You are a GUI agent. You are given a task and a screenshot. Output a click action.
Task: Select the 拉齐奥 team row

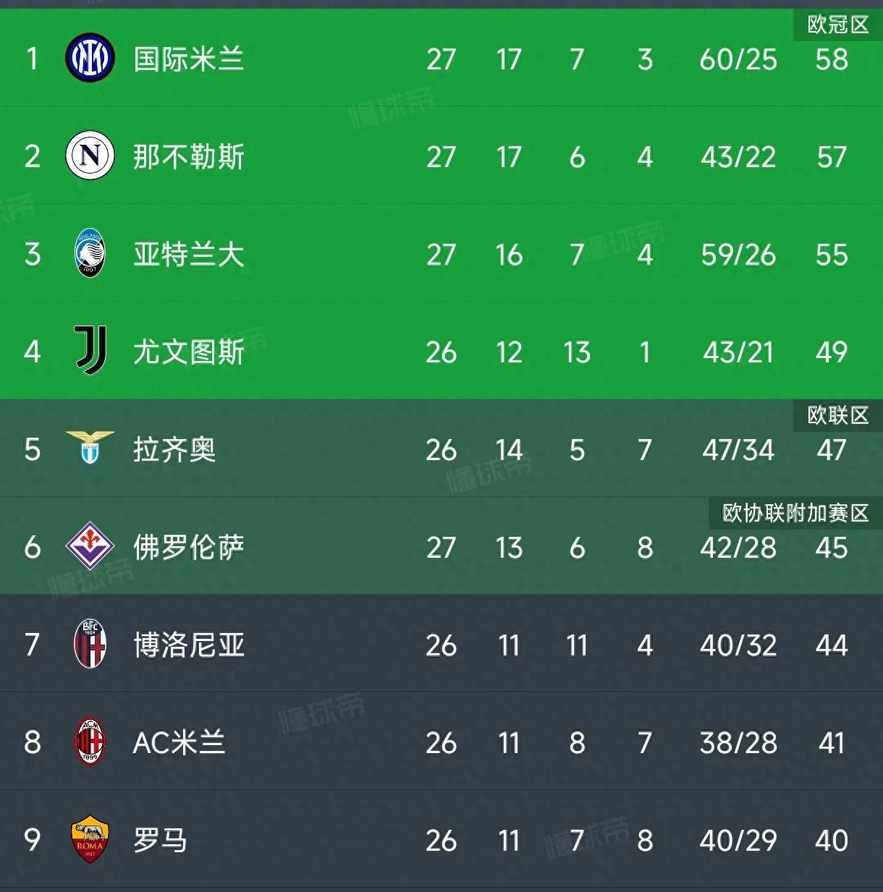(x=174, y=450)
